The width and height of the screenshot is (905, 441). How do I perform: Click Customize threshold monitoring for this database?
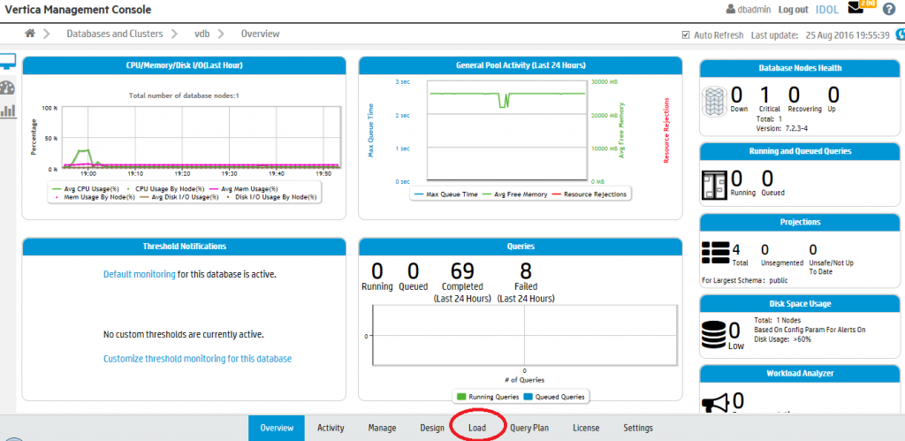(197, 359)
